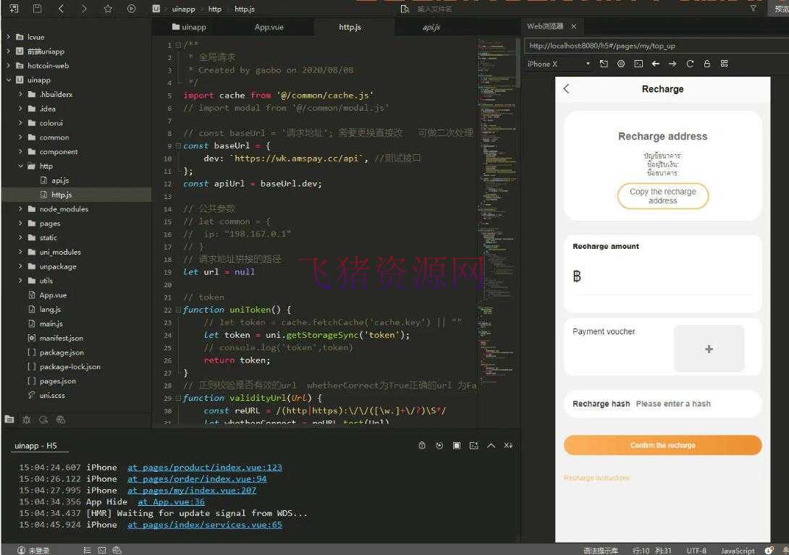Reload the web browser preview
This screenshot has width=789, height=555.
pos(690,64)
